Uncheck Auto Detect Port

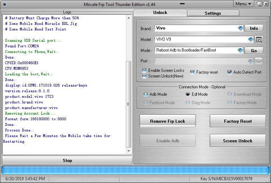[x=229, y=72]
